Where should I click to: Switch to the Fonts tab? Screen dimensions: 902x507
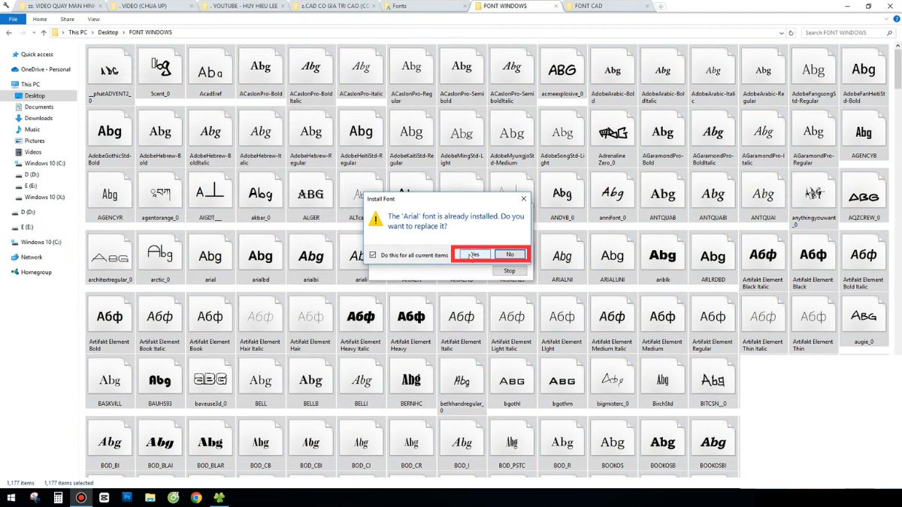[424, 6]
